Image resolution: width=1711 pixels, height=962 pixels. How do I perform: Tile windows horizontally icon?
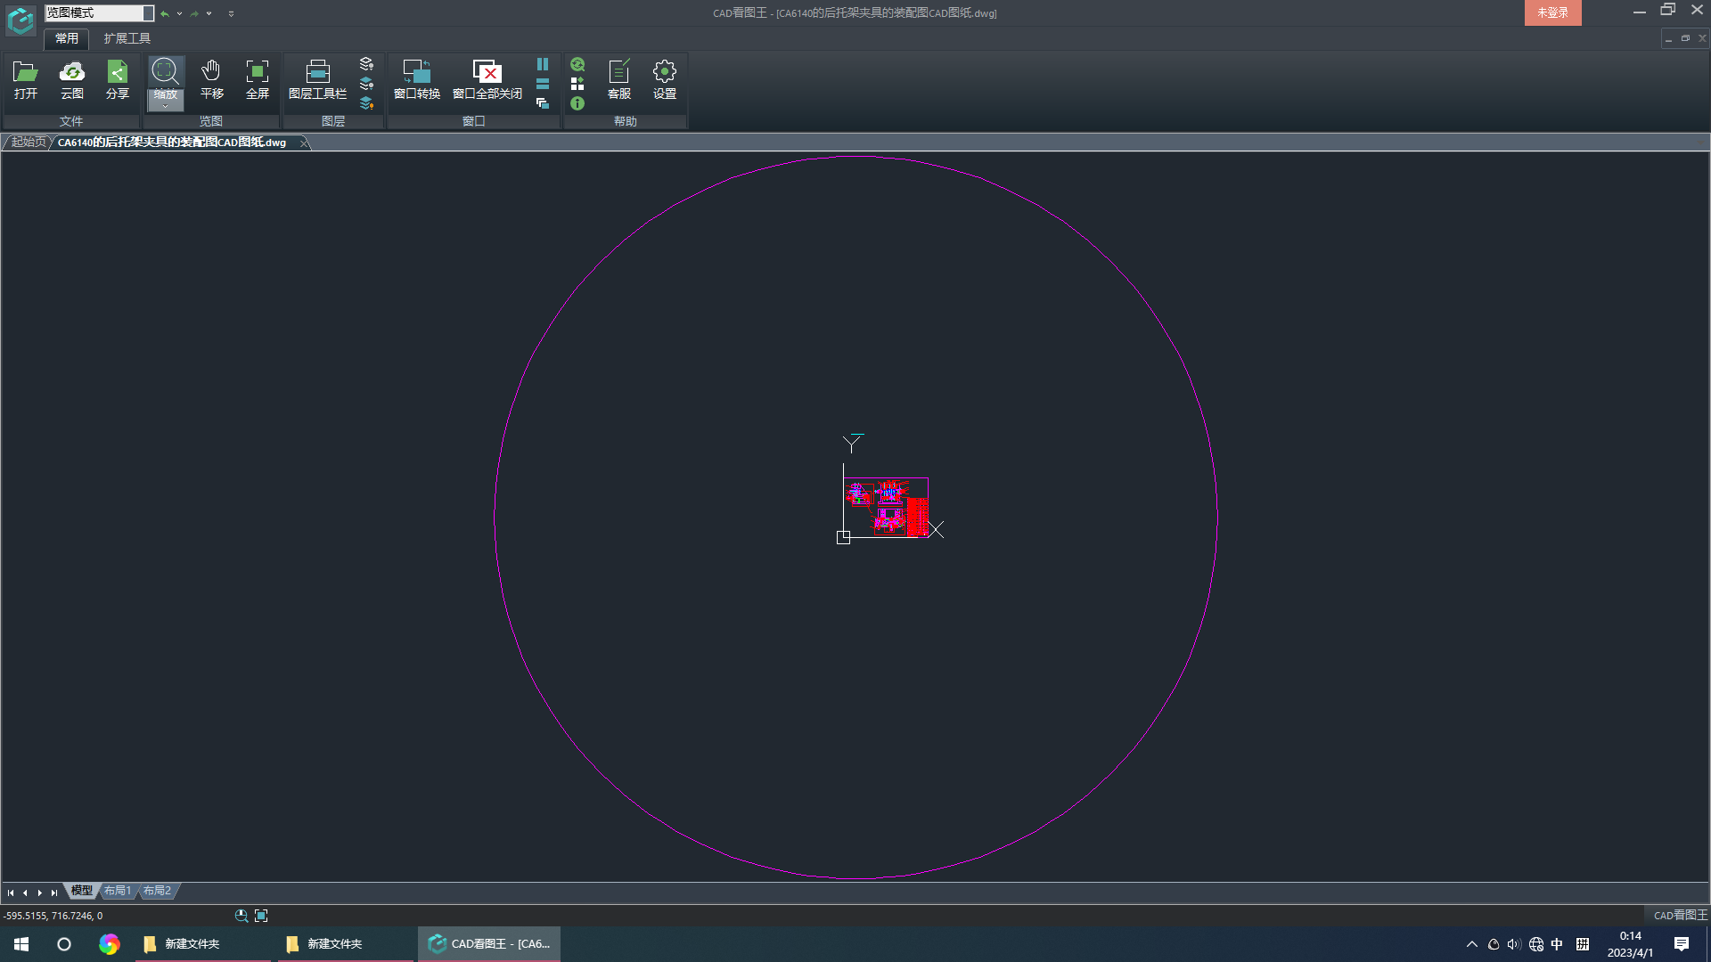[543, 84]
